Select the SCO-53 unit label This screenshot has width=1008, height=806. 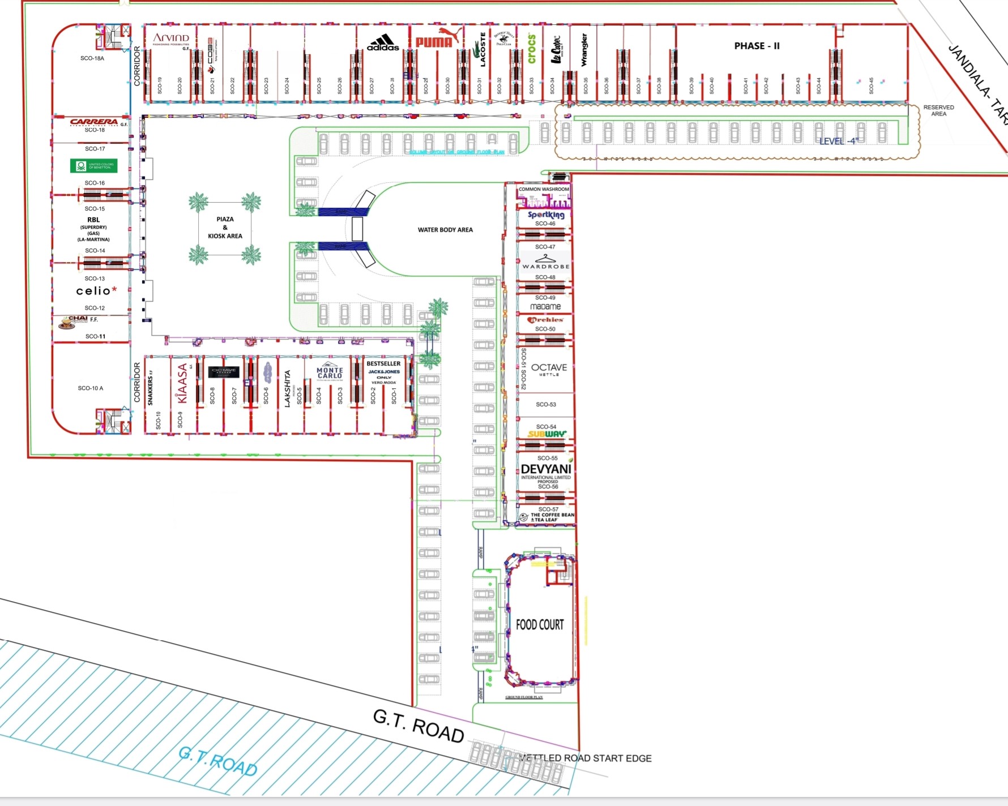click(546, 405)
